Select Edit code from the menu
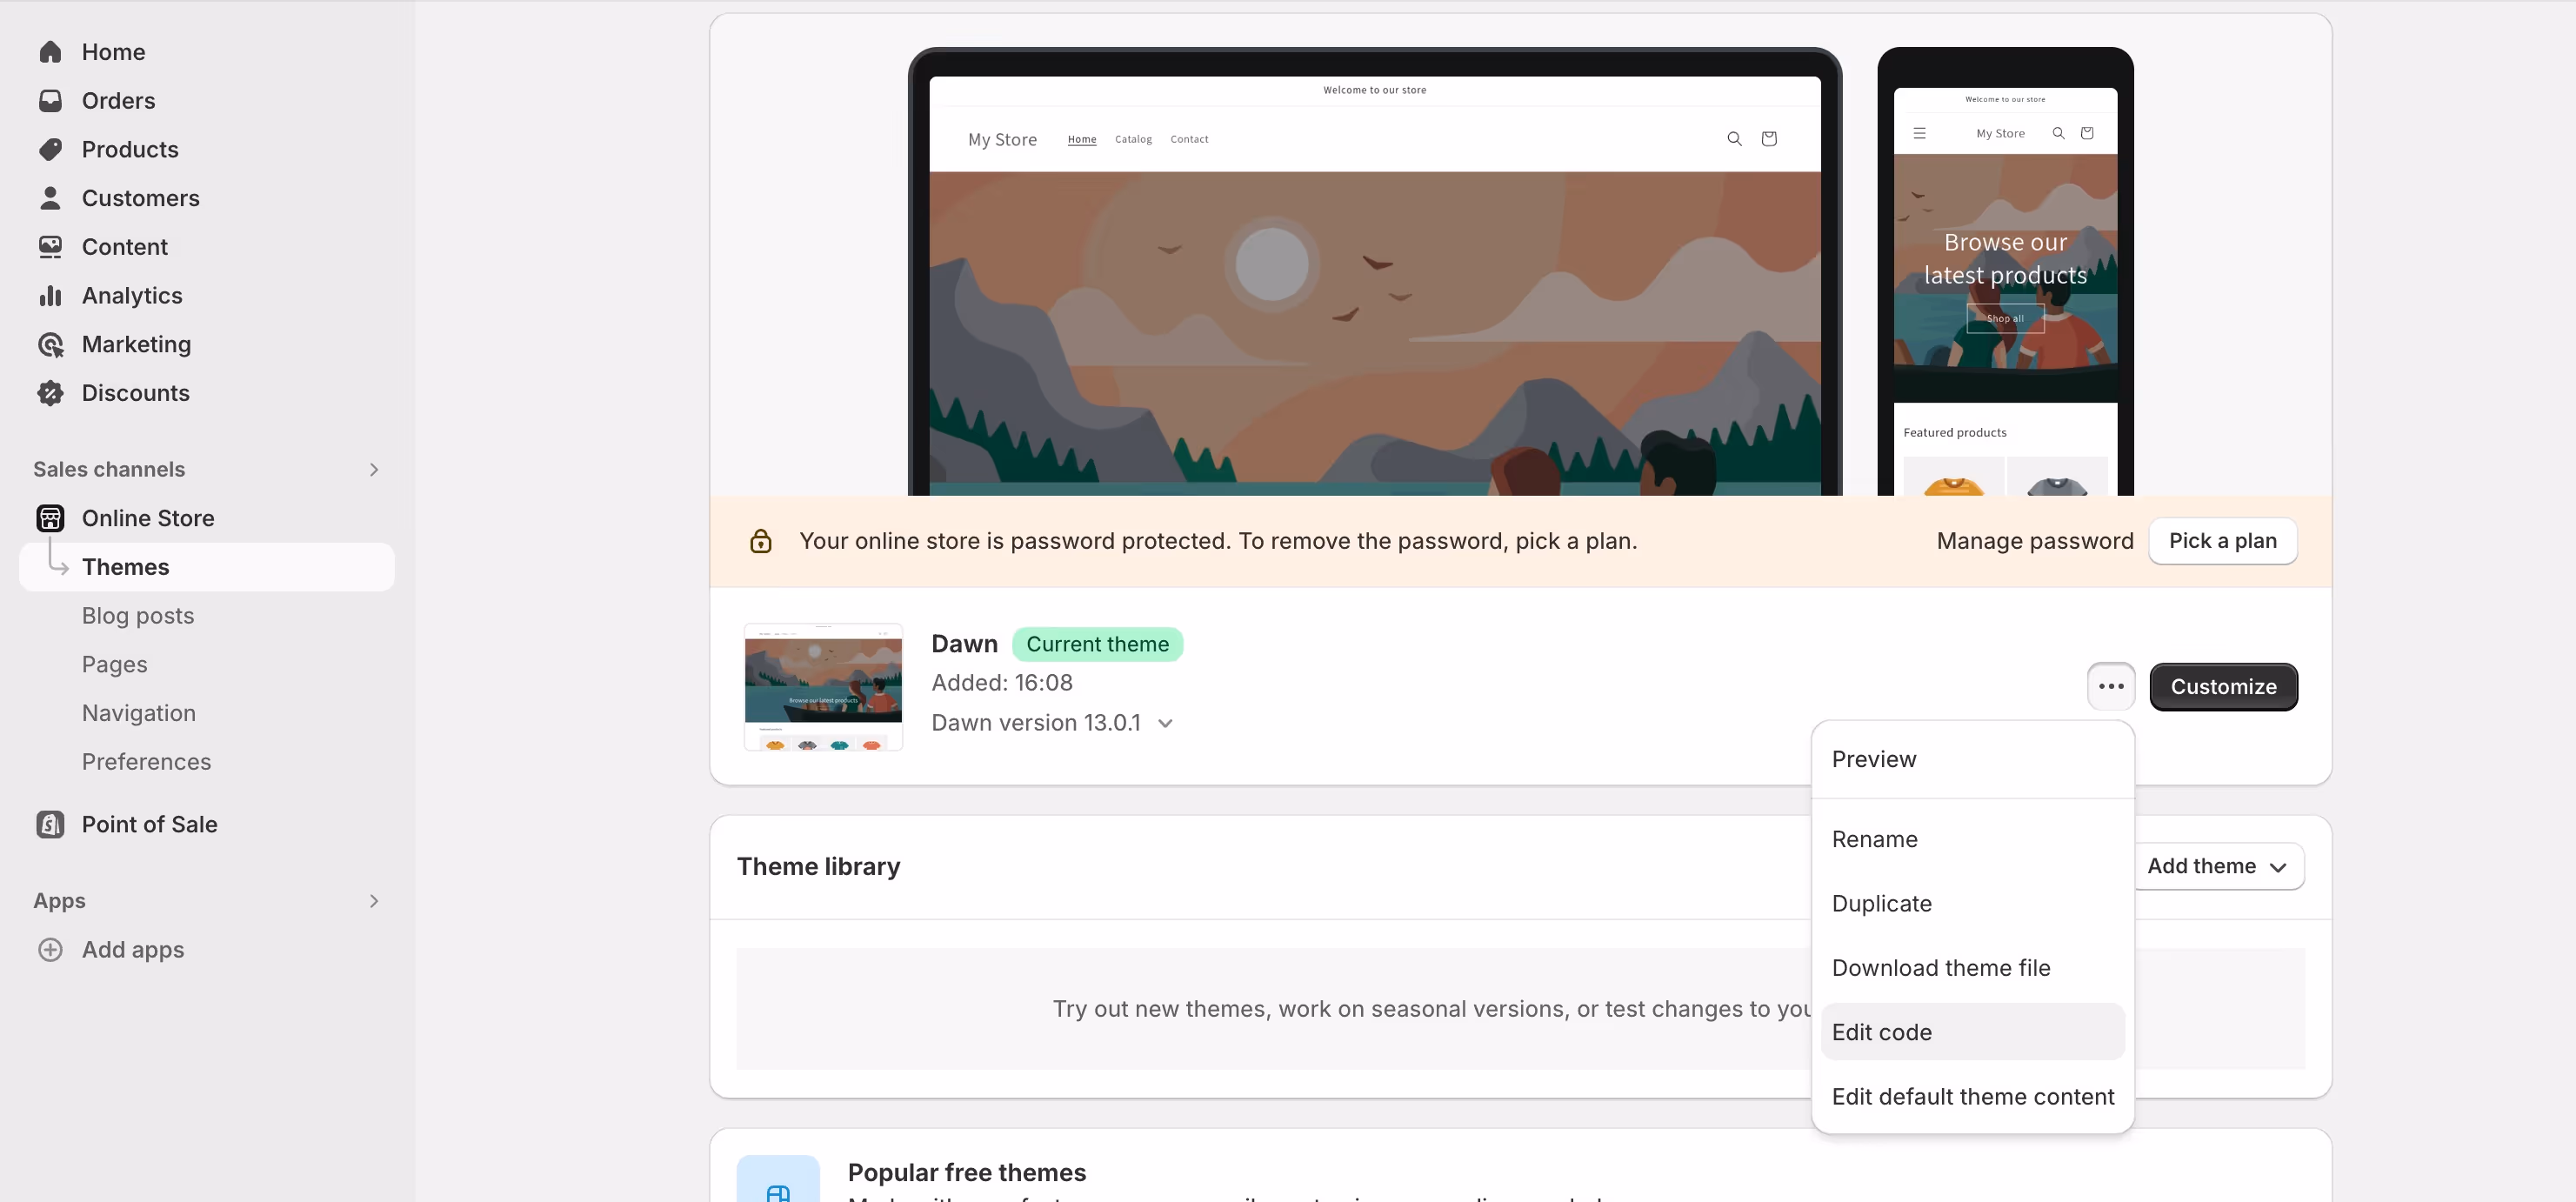Viewport: 2576px width, 1202px height. tap(1972, 1032)
